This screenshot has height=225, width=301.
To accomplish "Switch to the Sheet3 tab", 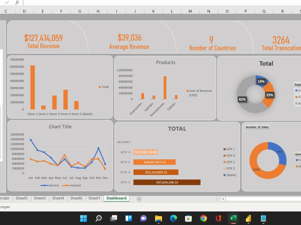I will [x=40, y=198].
